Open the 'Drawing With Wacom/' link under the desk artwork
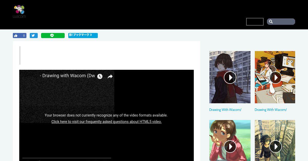This screenshot has height=161, width=308. (271, 110)
